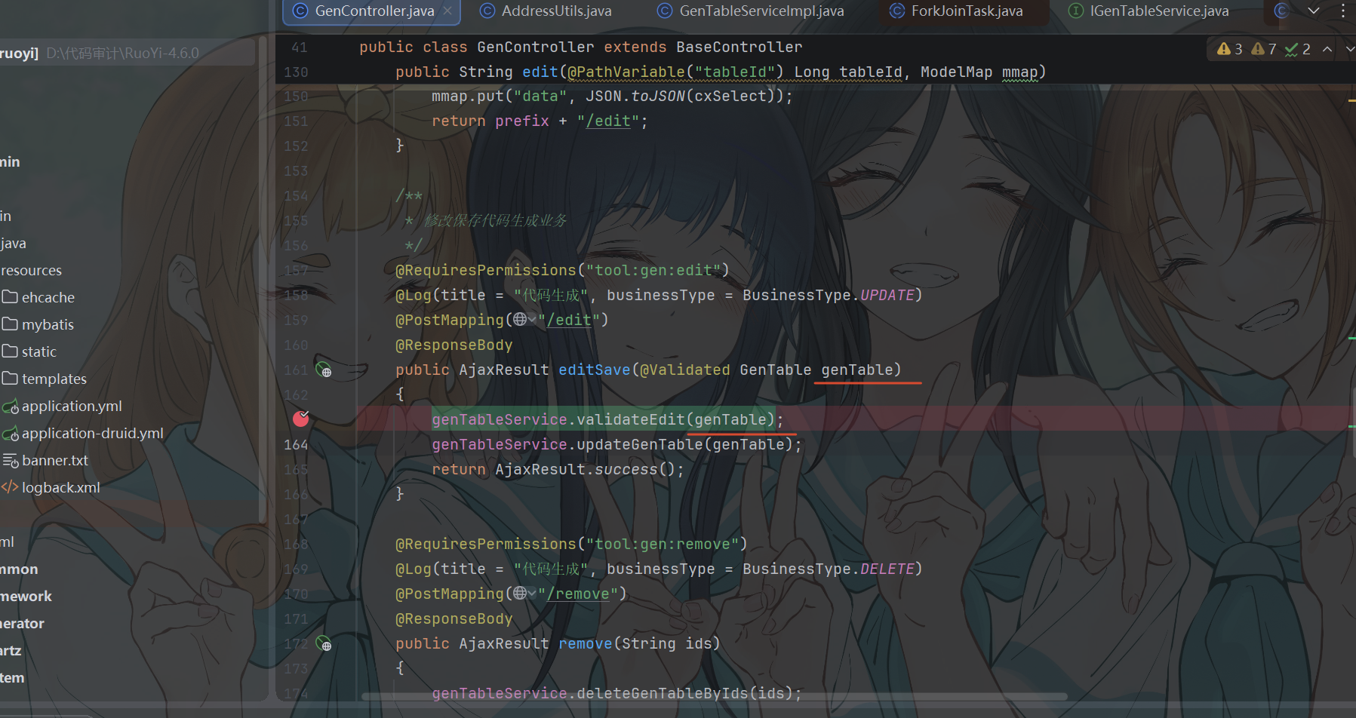Select the resources folder row
1356x718 pixels.
tap(32, 270)
